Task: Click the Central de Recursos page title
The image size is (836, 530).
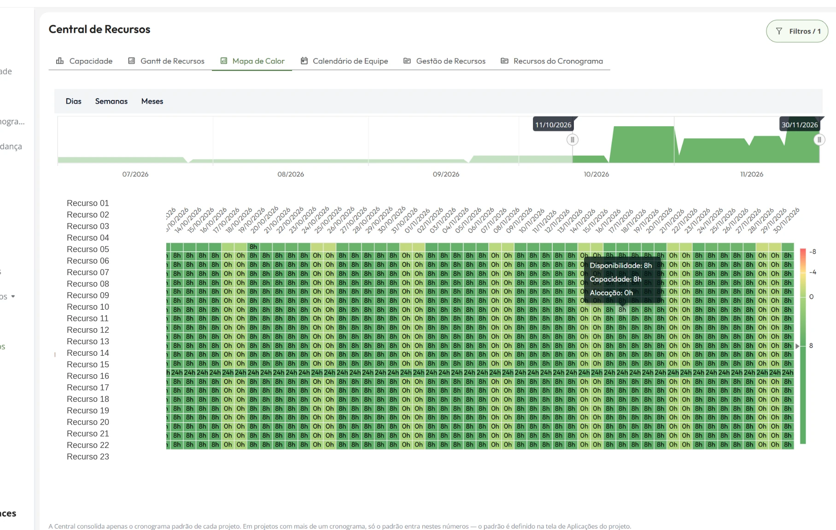Action: (x=99, y=29)
